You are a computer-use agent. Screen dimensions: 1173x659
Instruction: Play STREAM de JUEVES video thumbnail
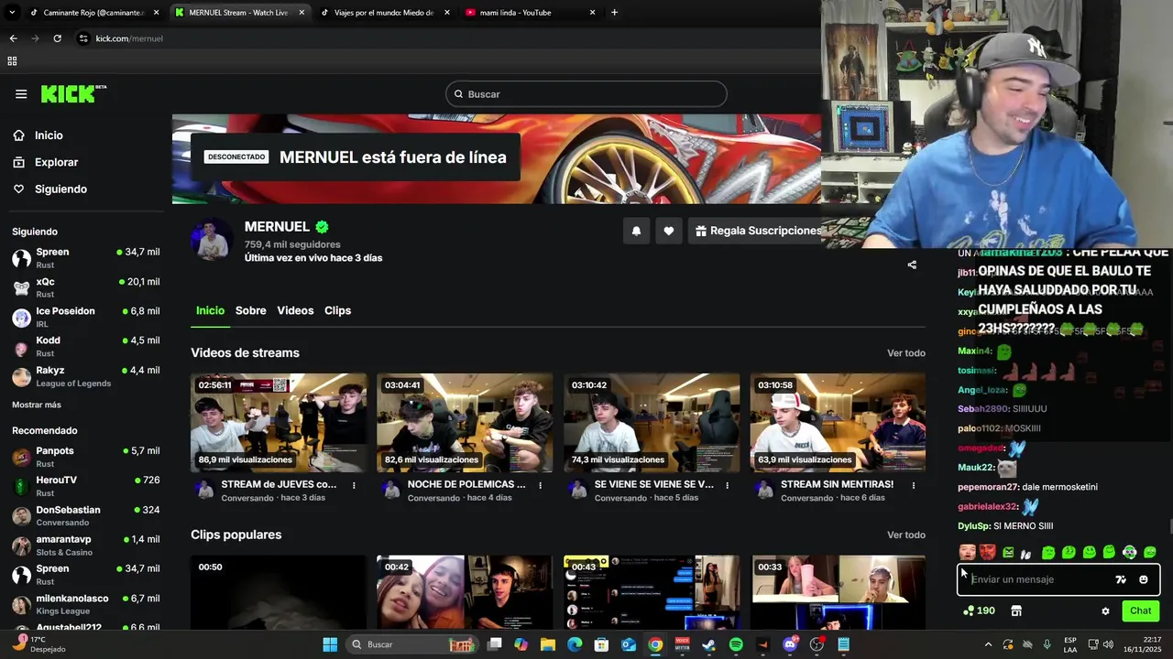pos(279,423)
